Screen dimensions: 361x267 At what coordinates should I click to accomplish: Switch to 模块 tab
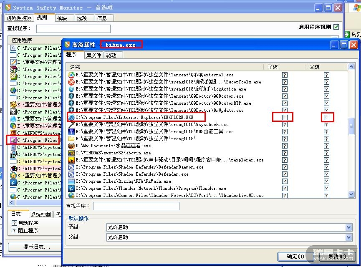pyautogui.click(x=64, y=18)
